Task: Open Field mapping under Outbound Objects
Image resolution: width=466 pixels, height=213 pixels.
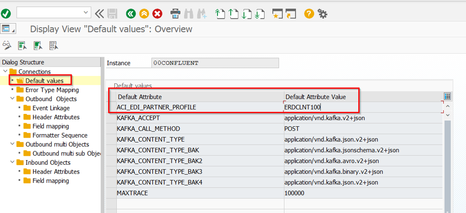Action: click(50, 126)
